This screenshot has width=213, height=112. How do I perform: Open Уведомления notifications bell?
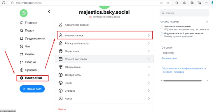tap(32, 38)
